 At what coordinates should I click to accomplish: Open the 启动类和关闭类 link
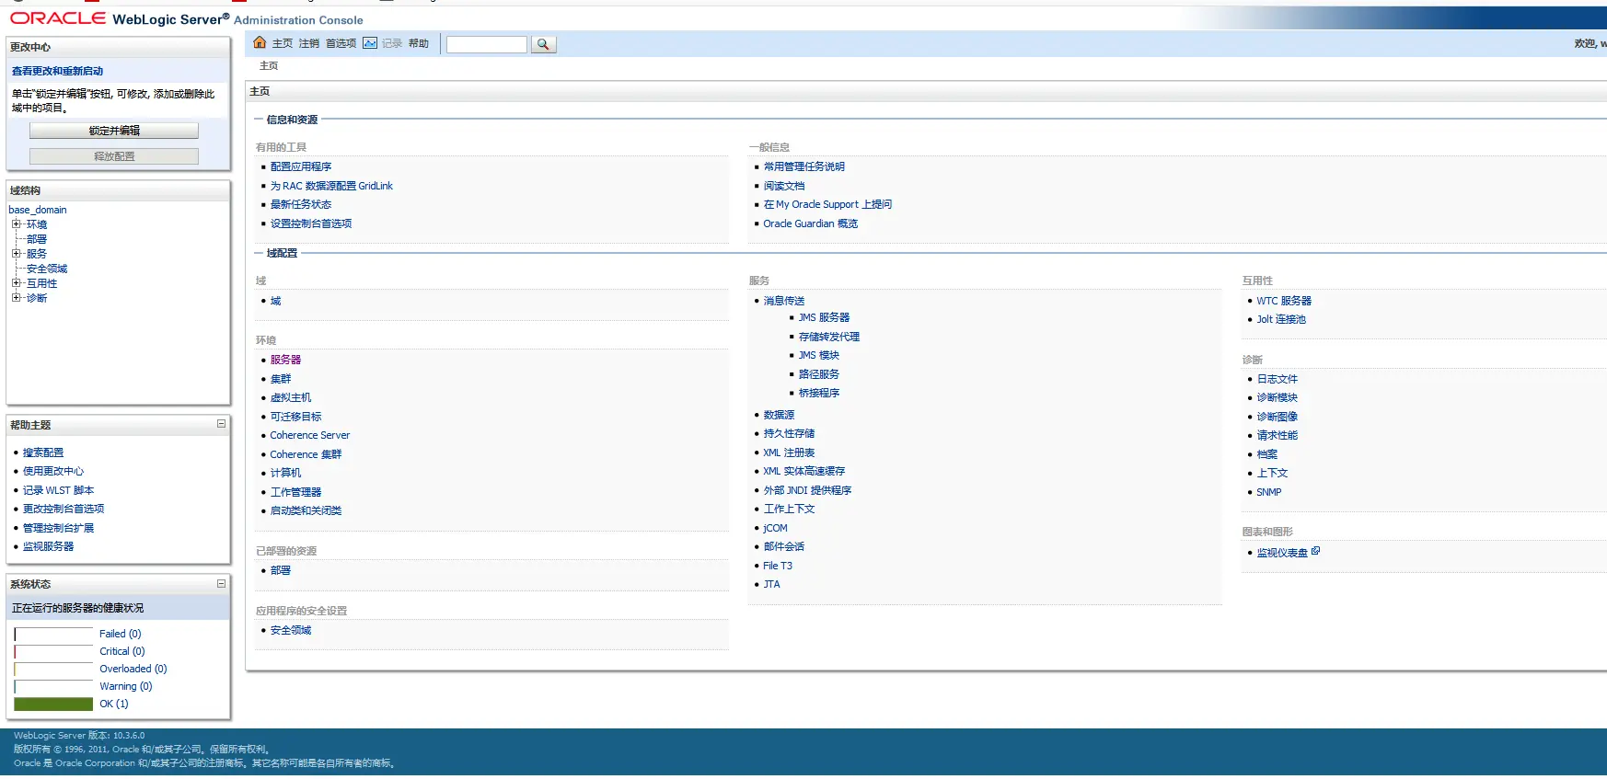(306, 510)
